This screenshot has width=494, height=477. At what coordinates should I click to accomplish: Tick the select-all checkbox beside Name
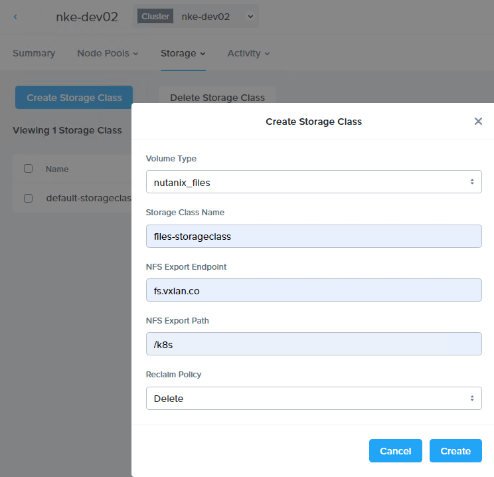pos(28,169)
